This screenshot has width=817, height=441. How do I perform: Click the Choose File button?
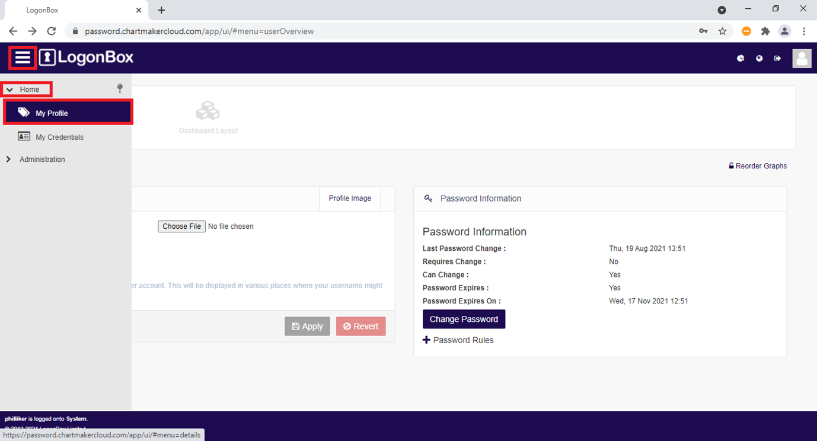181,226
